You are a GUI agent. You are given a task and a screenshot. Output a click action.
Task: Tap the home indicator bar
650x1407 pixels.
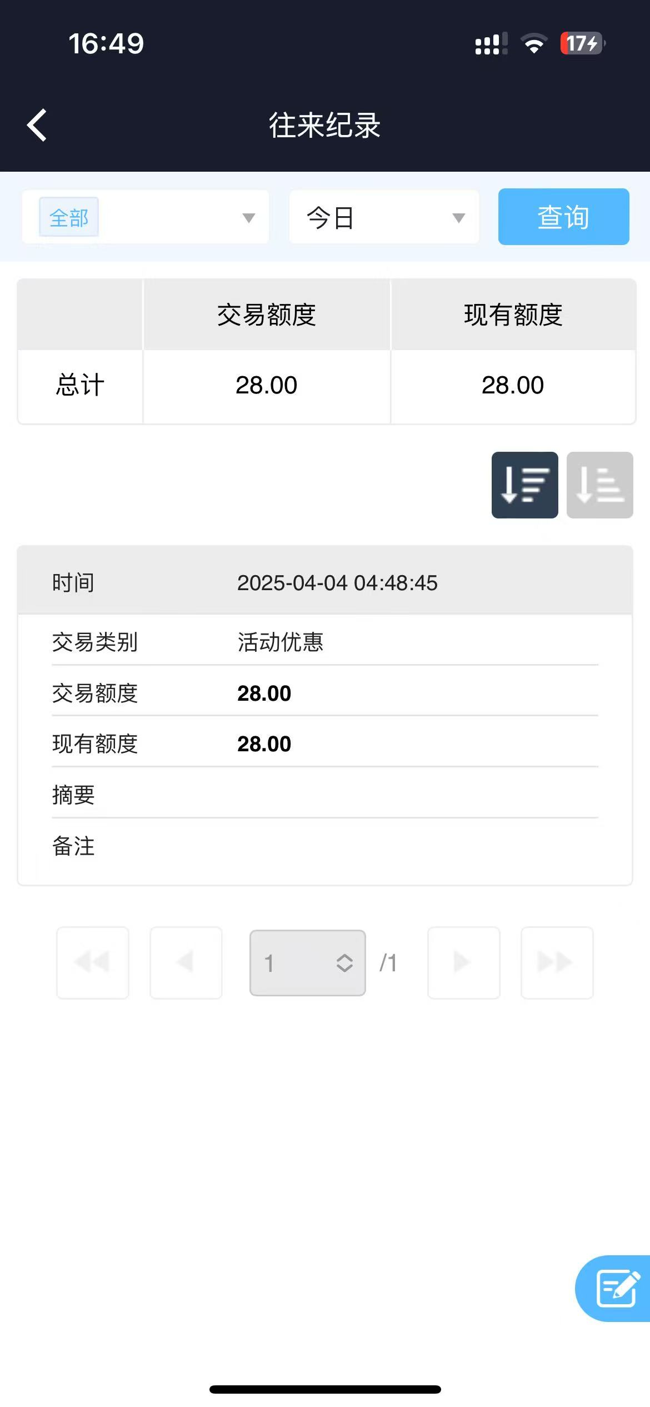pos(325,1389)
